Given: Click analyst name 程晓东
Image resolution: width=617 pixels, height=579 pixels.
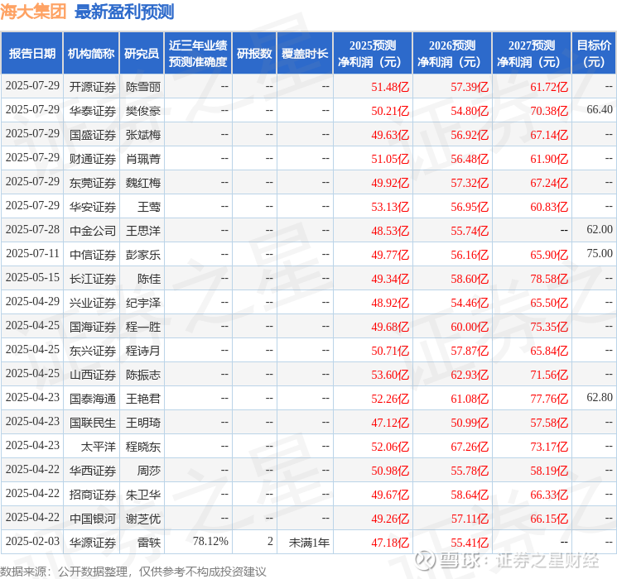Looking at the screenshot, I should (x=143, y=447).
